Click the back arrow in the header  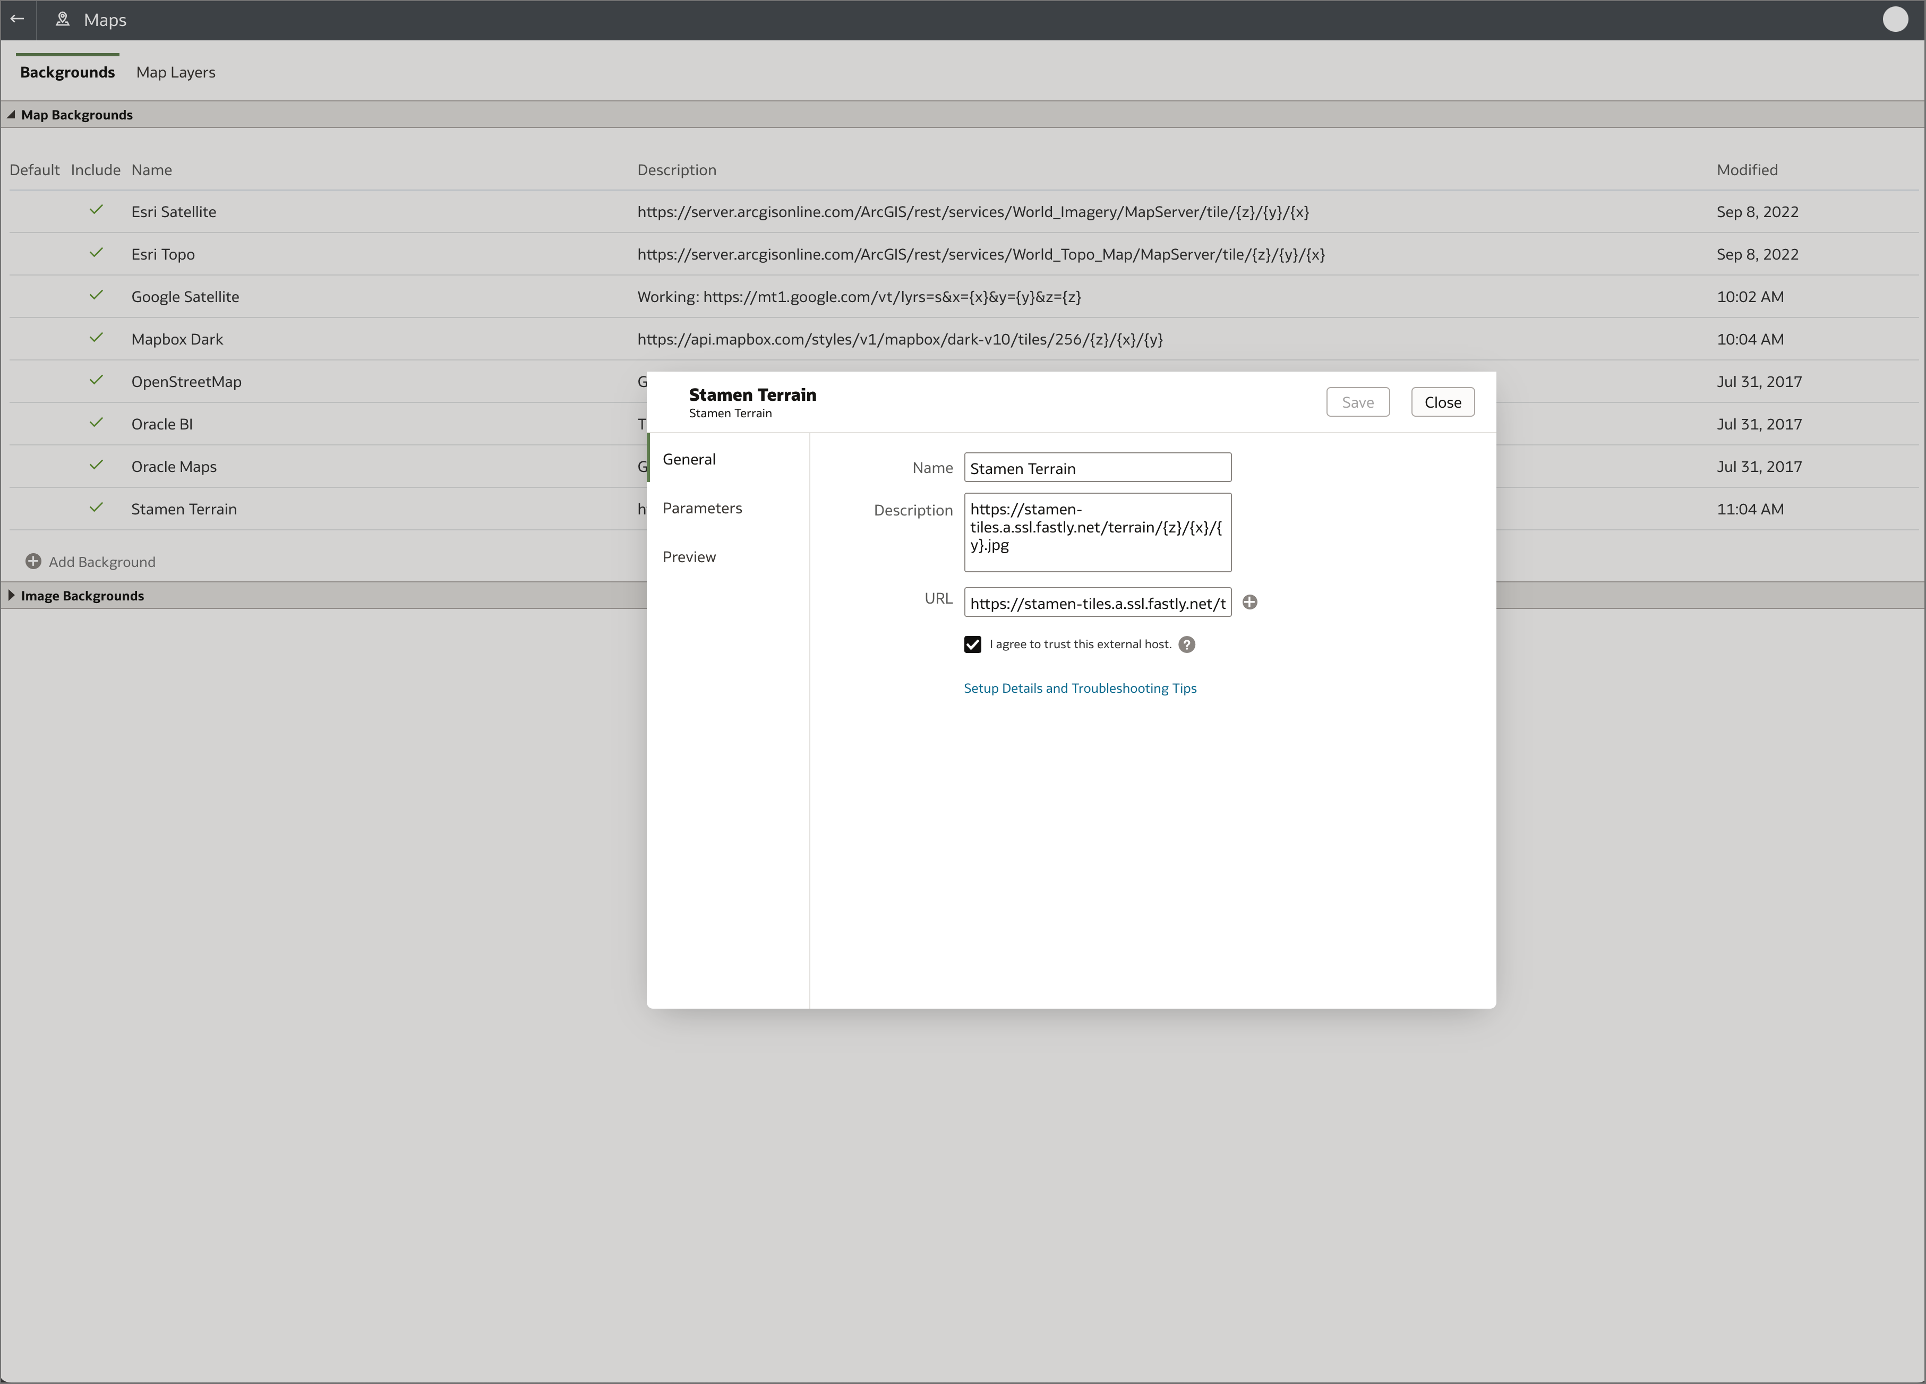tap(17, 19)
